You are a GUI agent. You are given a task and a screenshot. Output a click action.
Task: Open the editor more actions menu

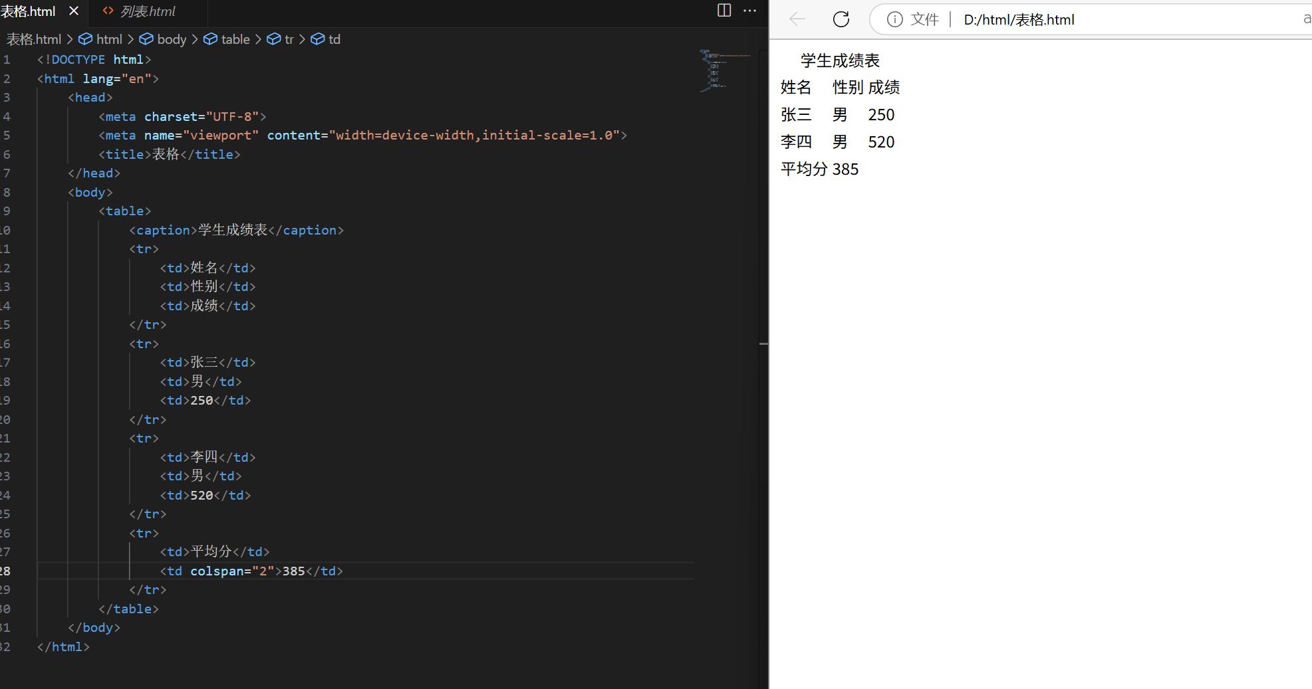(x=749, y=11)
